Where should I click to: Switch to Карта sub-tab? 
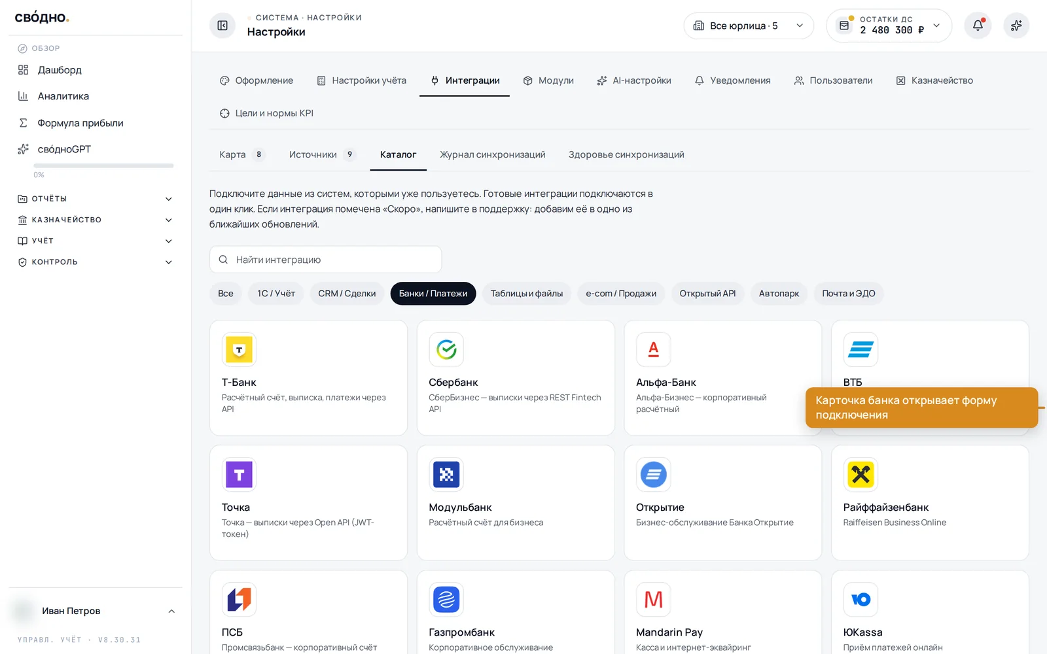point(241,154)
